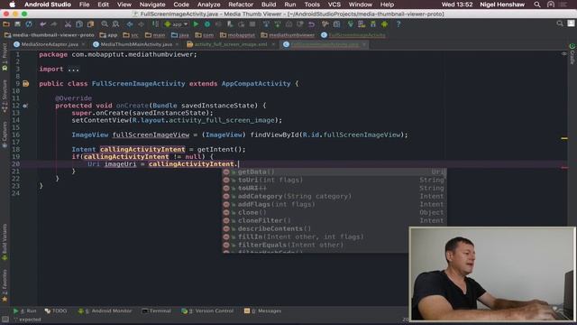
Task: Run the app with the green play icon
Action: (x=196, y=24)
